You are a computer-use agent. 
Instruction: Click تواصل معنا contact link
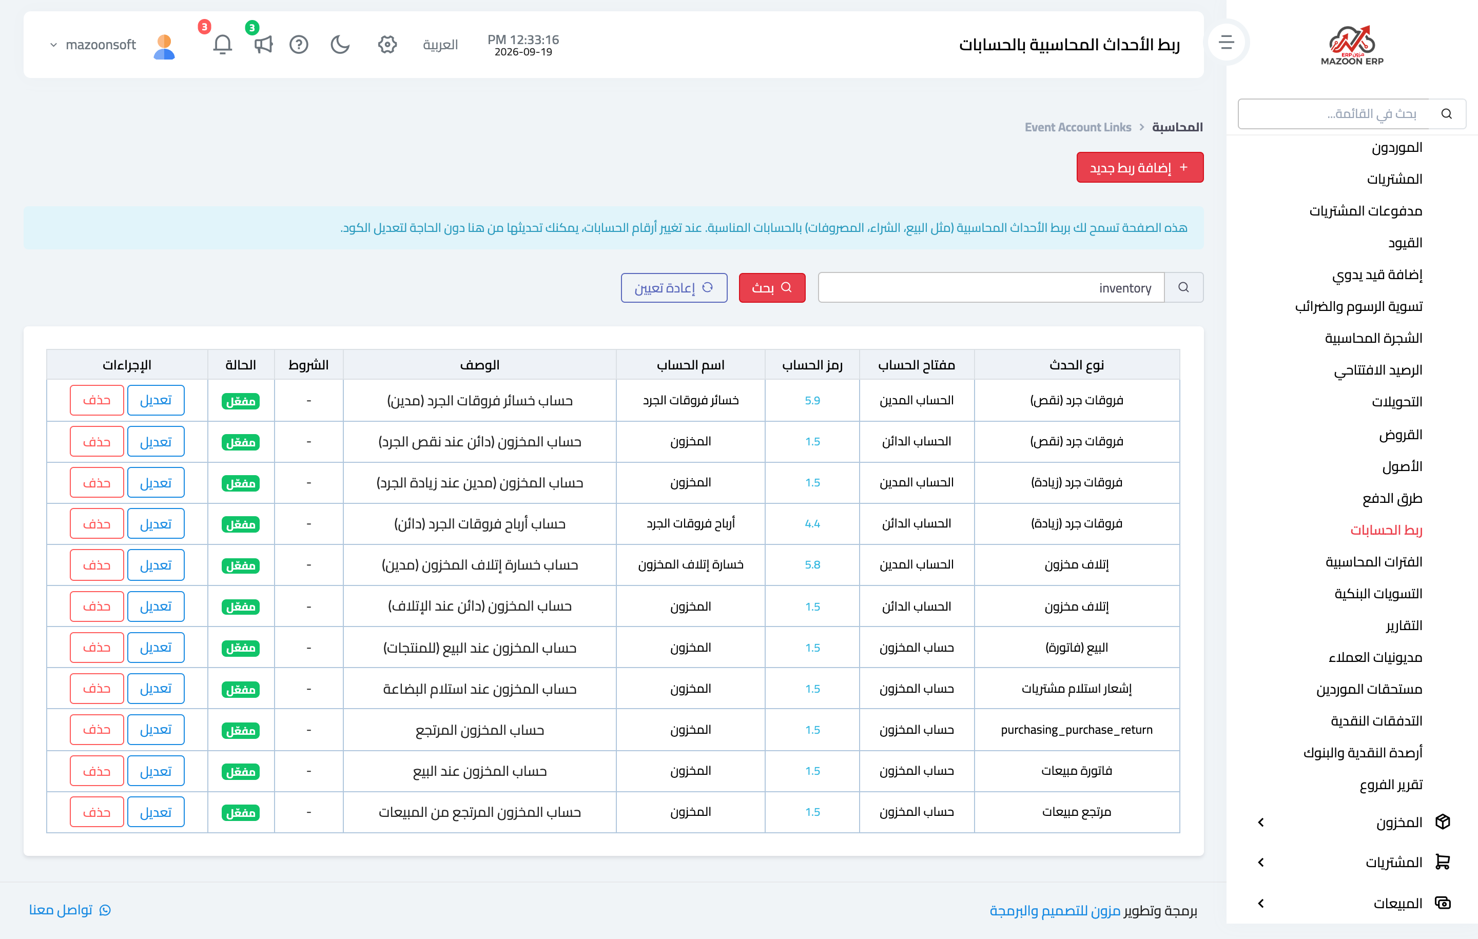(60, 910)
